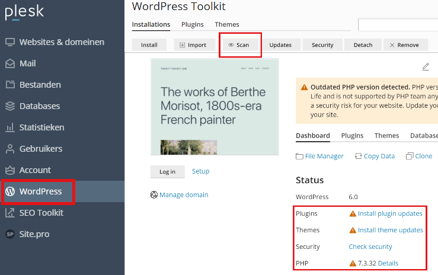Click the Copy Data link
The height and width of the screenshot is (275, 438).
click(x=379, y=156)
